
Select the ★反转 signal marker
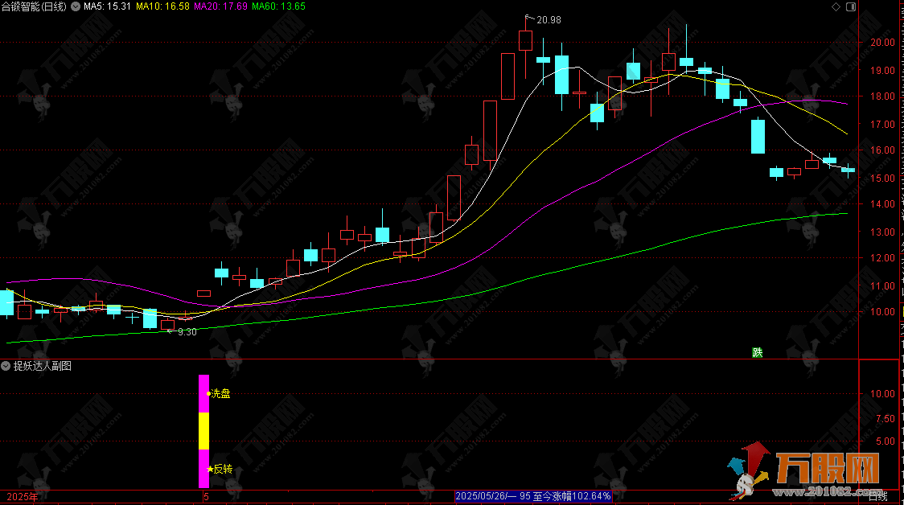pos(219,470)
